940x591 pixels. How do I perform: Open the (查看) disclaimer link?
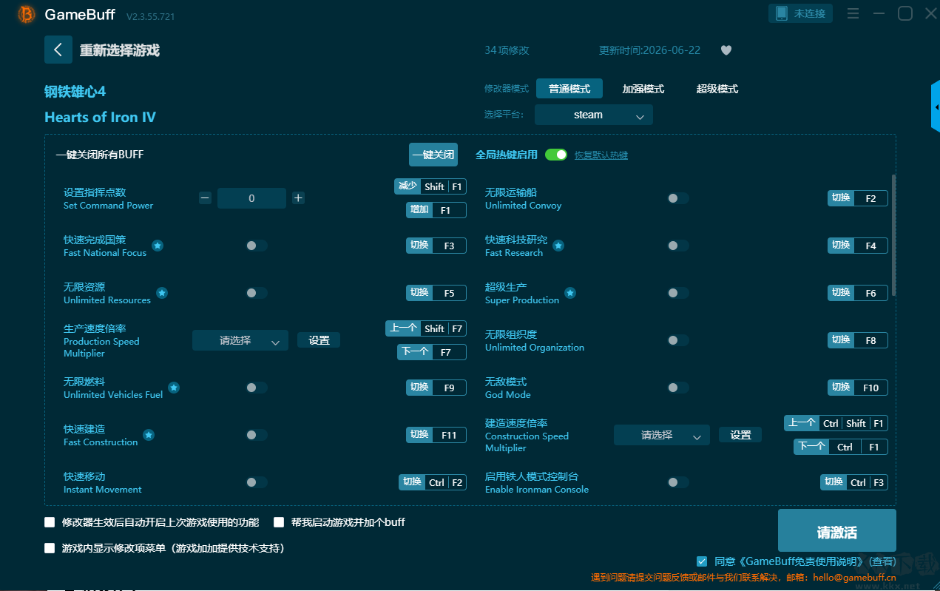[882, 561]
